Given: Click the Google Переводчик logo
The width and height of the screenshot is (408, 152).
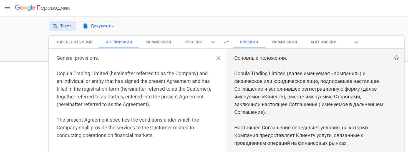Looking at the screenshot, I should click(x=42, y=8).
